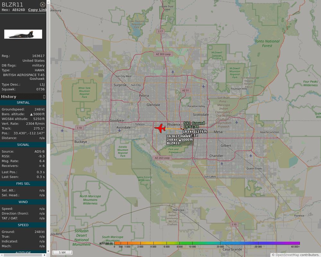The width and height of the screenshot is (321, 257).
Task: Open the T-45 Goshawk aircraft photo thumbnail
Action: pos(23,34)
